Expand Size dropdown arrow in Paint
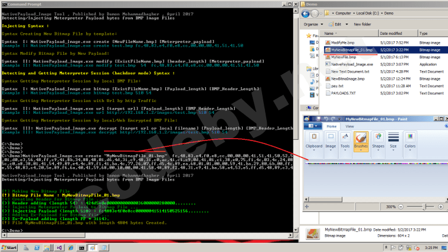 394,150
